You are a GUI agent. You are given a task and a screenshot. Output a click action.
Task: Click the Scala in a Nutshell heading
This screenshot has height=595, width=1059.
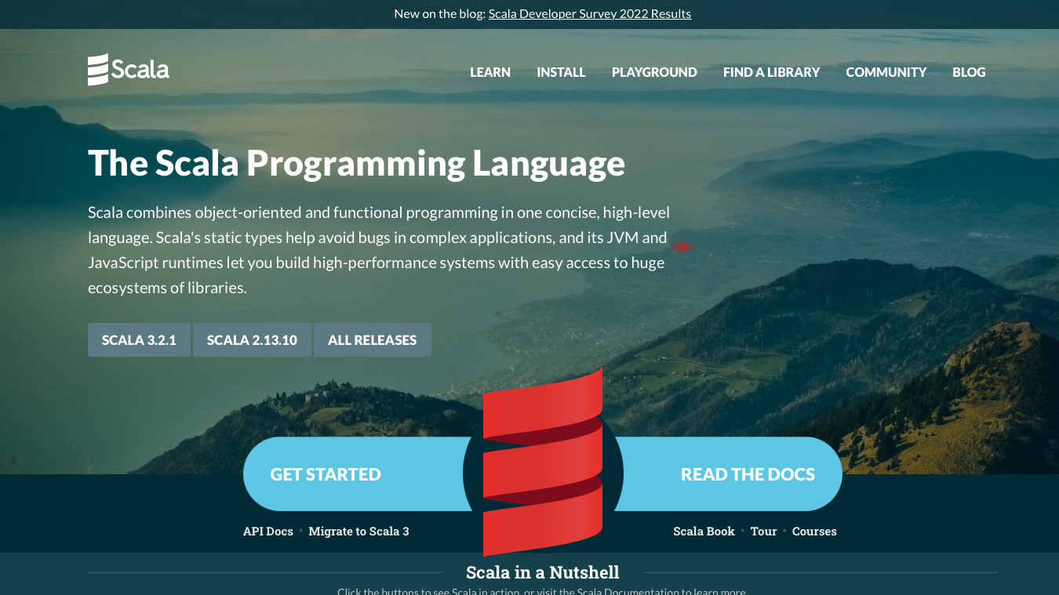[543, 572]
